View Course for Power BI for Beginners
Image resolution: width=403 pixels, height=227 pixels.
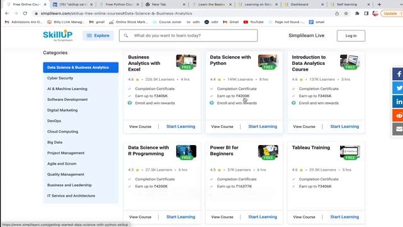click(x=222, y=217)
